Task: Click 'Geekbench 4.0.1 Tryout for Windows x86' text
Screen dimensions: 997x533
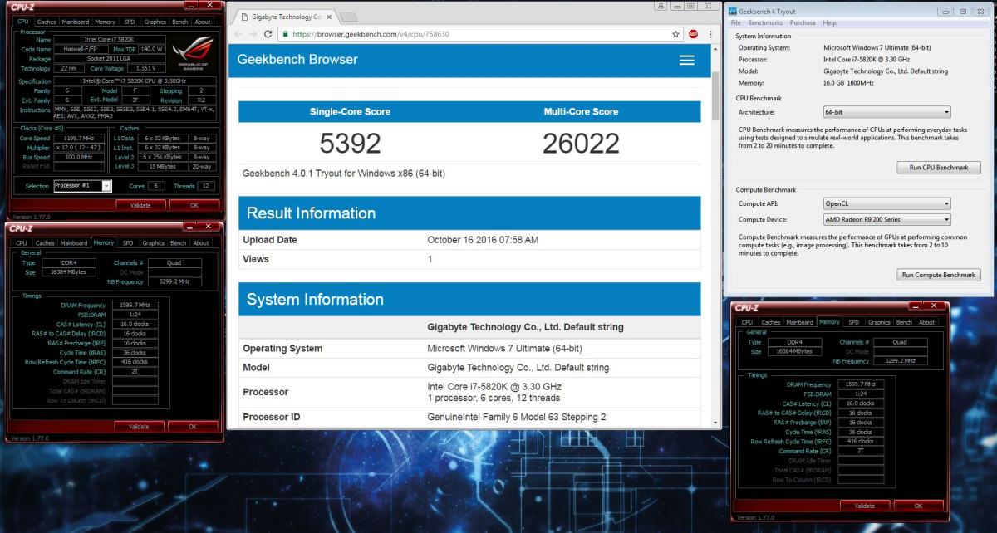Action: coord(344,174)
